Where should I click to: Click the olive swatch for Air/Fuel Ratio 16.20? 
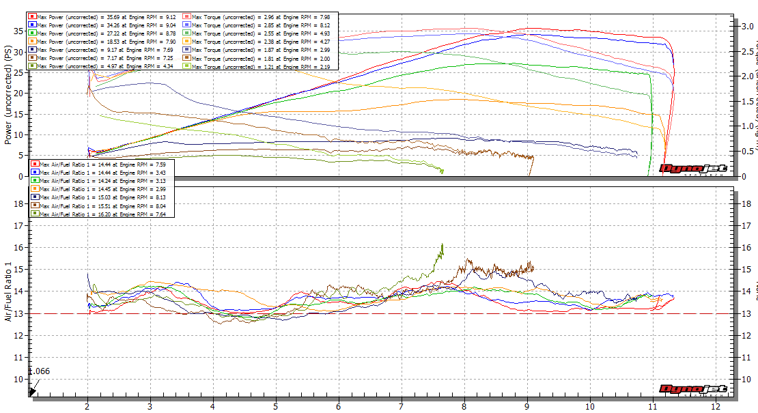pos(35,214)
